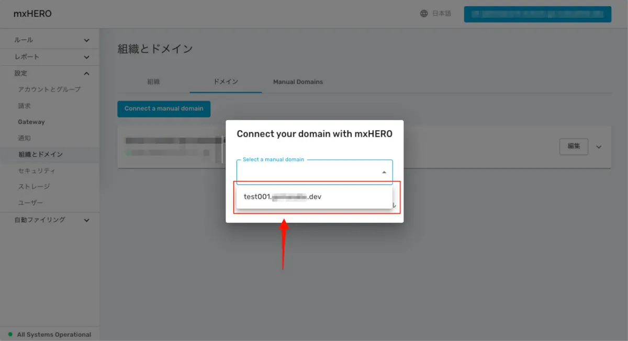Click mxHERO logo

point(32,14)
